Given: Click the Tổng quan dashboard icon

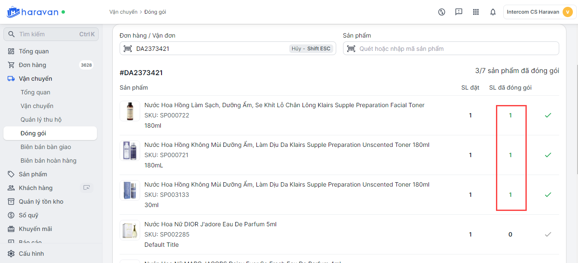Looking at the screenshot, I should (11, 51).
